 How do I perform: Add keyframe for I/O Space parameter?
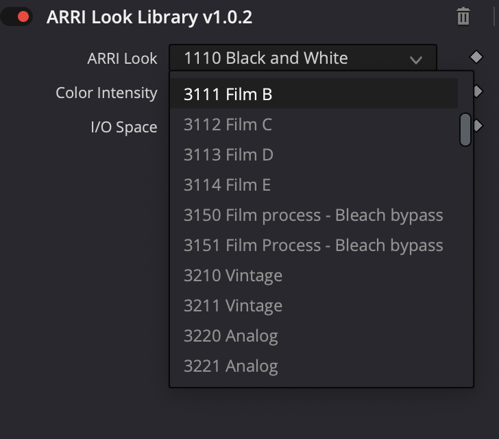[478, 126]
